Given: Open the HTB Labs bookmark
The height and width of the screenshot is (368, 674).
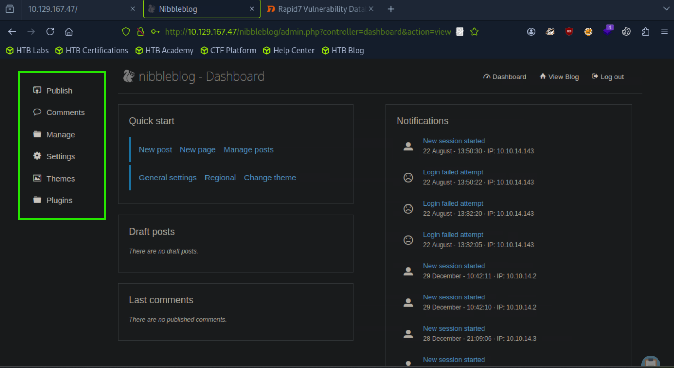Looking at the screenshot, I should (x=28, y=51).
